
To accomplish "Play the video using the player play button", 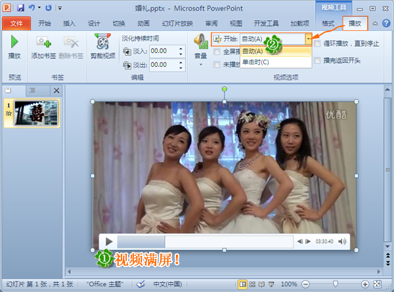I will coord(109,241).
